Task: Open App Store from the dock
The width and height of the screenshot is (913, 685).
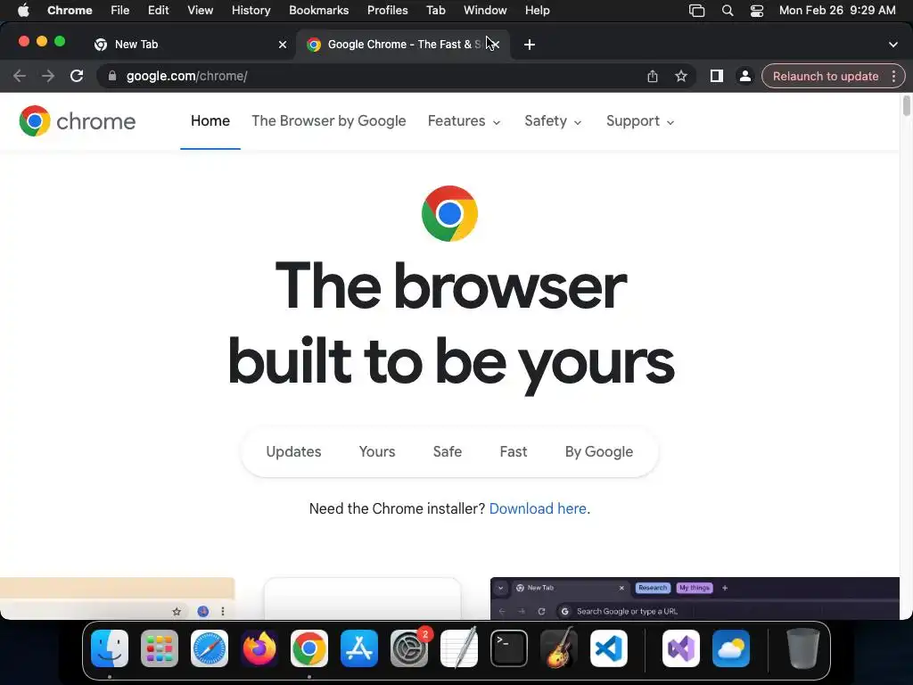Action: 359,648
